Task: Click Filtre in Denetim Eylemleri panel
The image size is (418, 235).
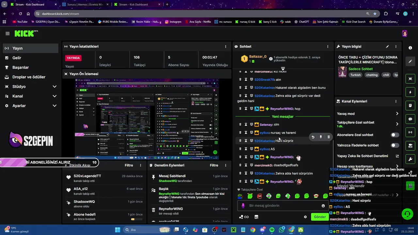Action: click(214, 165)
